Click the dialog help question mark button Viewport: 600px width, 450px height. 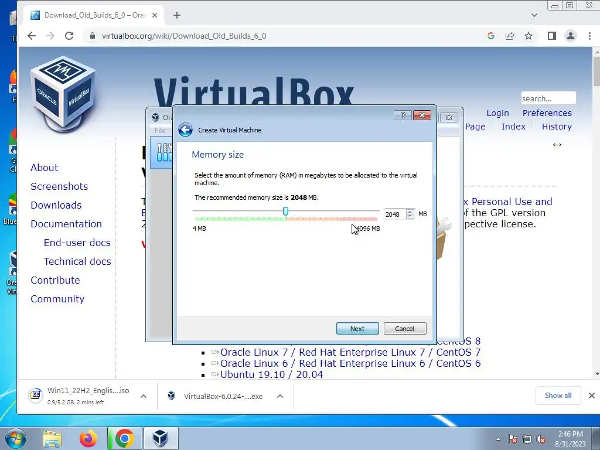tap(403, 115)
